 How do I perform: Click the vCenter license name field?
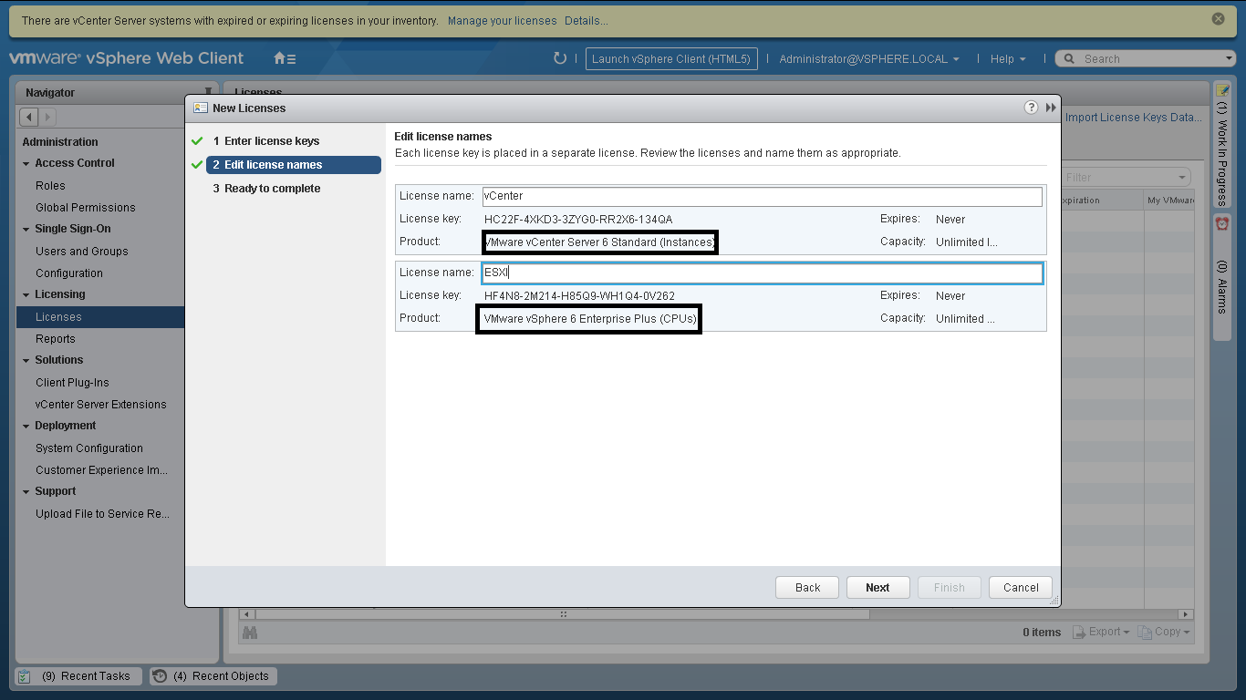pyautogui.click(x=762, y=196)
